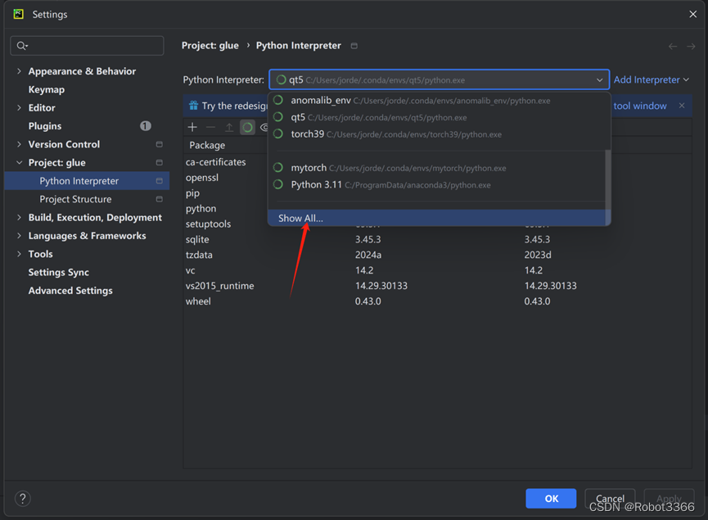
Task: Click the settings search input box
Action: tap(87, 45)
